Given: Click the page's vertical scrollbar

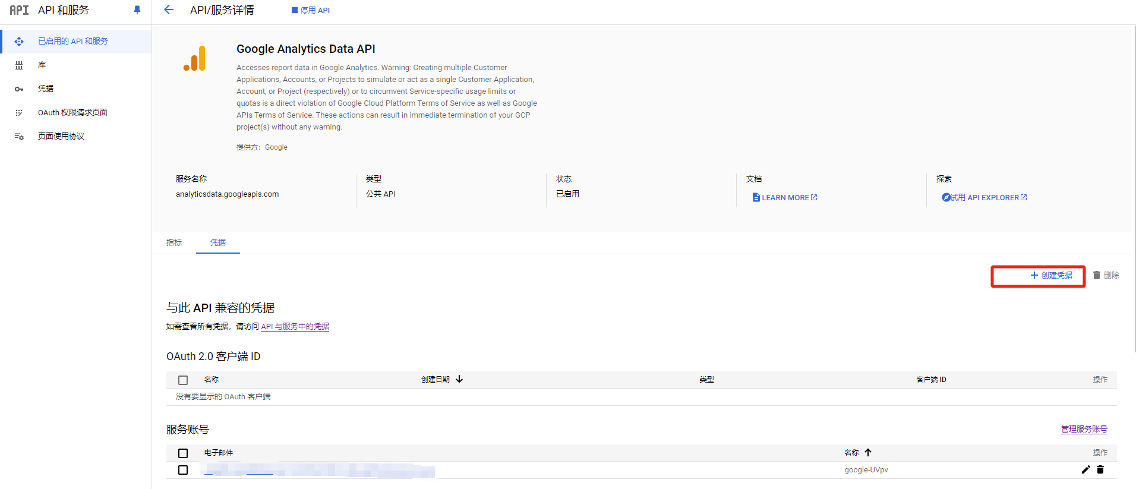Looking at the screenshot, I should 1134,190.
